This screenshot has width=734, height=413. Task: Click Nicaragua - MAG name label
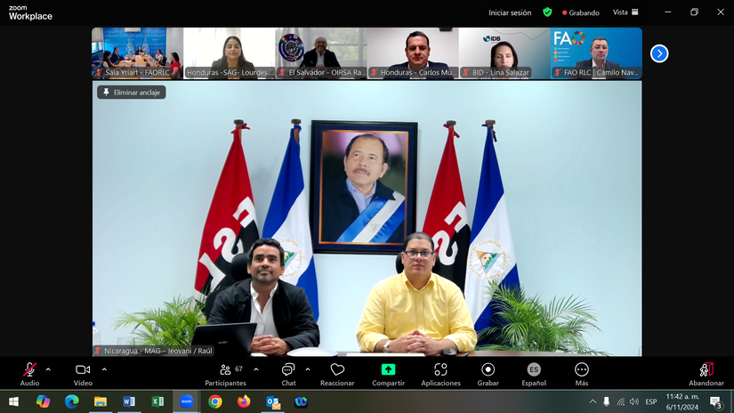click(154, 351)
